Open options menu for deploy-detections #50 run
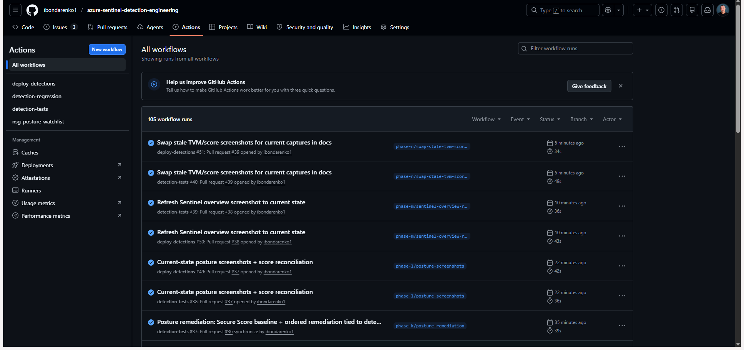The height and width of the screenshot is (350, 744). [622, 236]
